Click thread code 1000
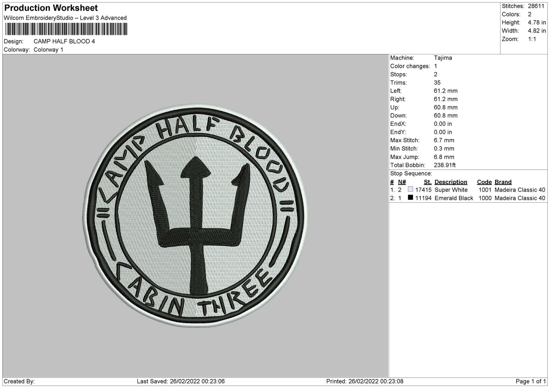Image resolution: width=550 pixels, height=388 pixels. pyautogui.click(x=485, y=198)
